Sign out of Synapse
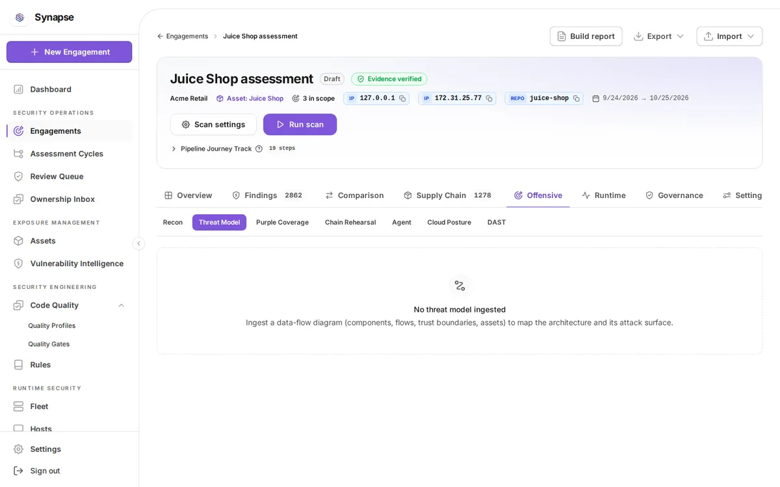 pyautogui.click(x=69, y=470)
